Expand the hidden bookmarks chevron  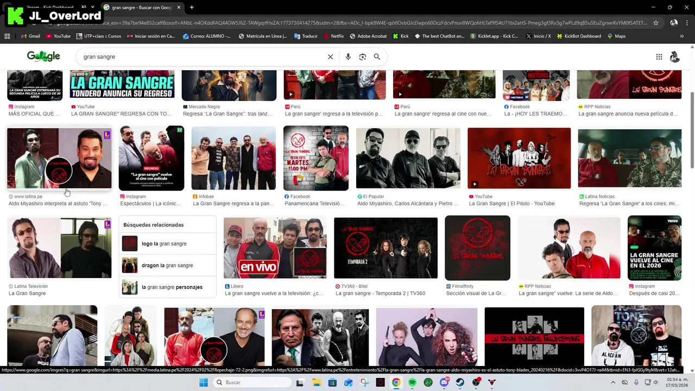pos(682,36)
